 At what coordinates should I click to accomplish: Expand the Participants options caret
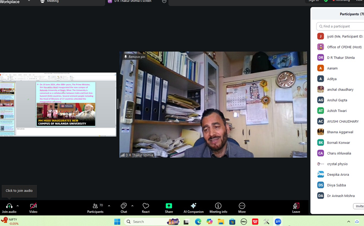[109, 206]
